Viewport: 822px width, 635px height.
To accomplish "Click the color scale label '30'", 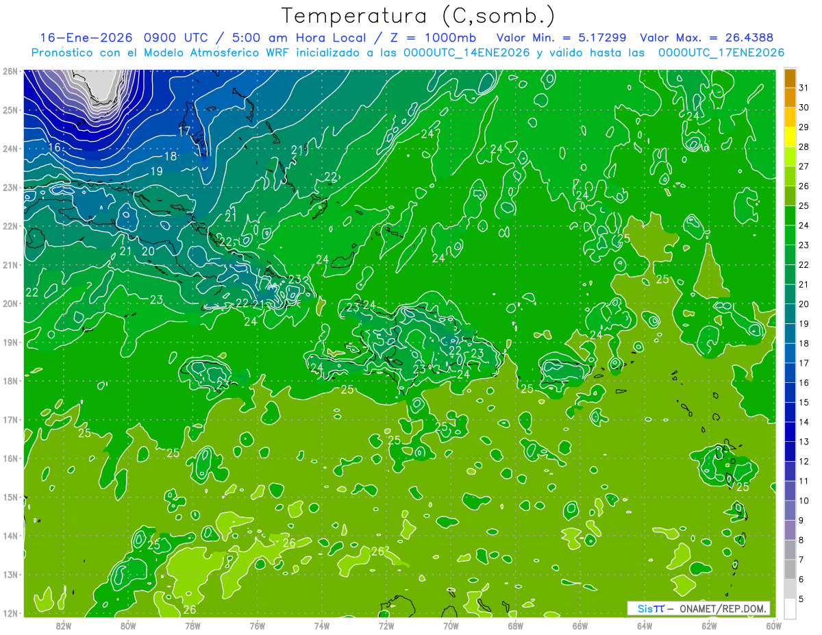I will (x=804, y=108).
